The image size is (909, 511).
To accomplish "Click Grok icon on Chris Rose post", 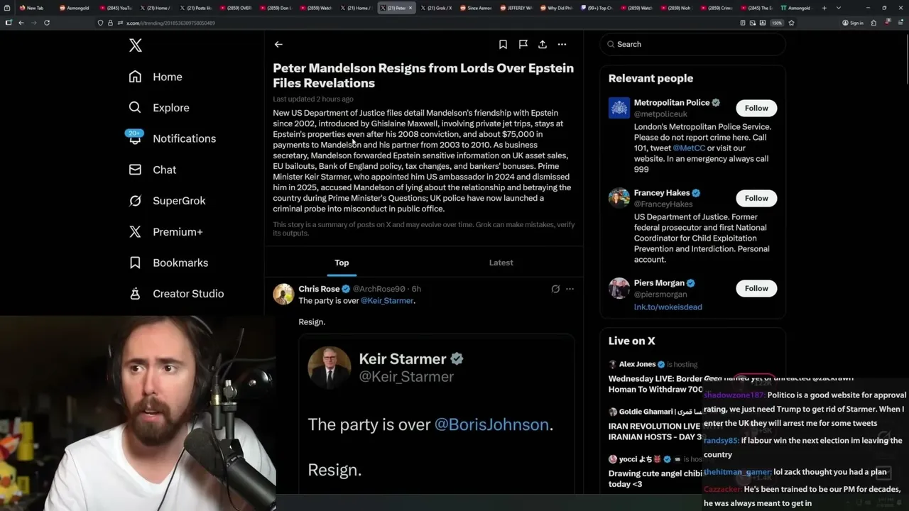I will point(555,289).
